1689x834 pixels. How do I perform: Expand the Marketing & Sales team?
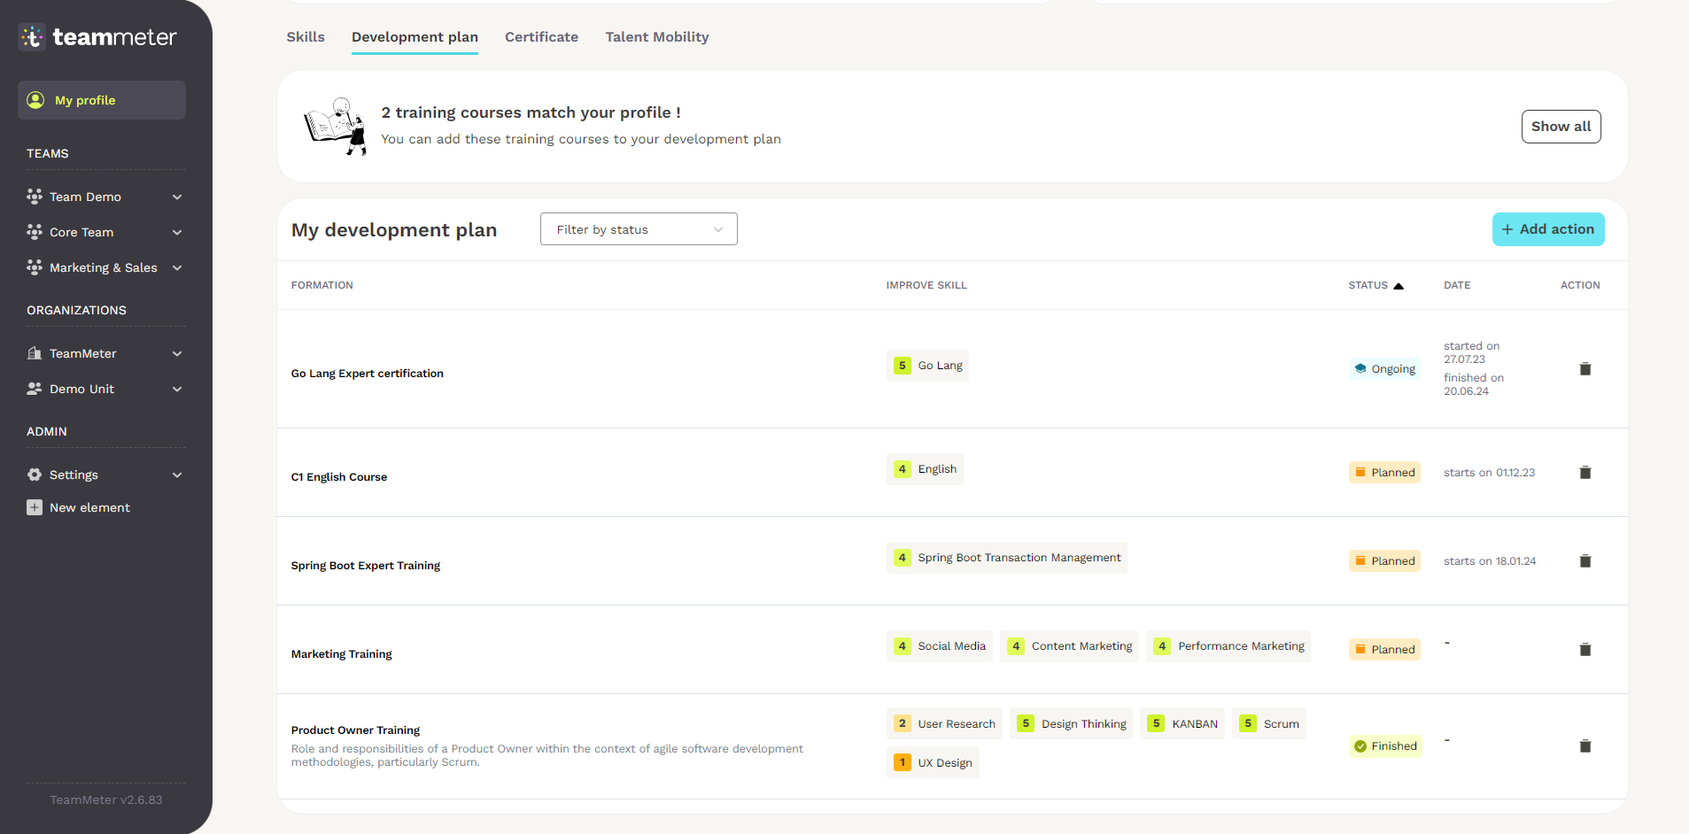177,267
